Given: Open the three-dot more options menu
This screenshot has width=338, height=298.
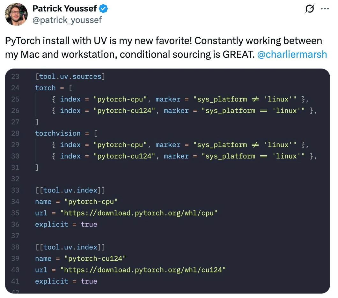Looking at the screenshot, I should (325, 9).
